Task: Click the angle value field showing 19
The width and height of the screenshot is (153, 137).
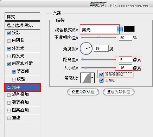Action: point(101,48)
